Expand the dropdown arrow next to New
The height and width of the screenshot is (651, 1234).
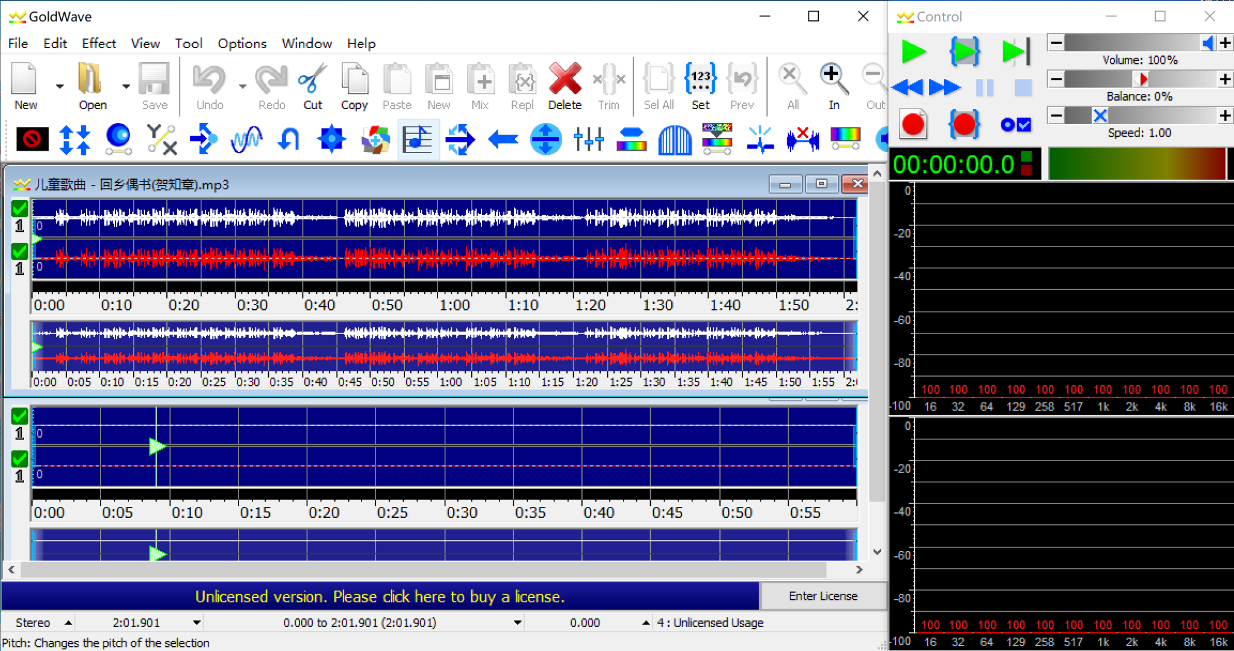click(x=60, y=86)
